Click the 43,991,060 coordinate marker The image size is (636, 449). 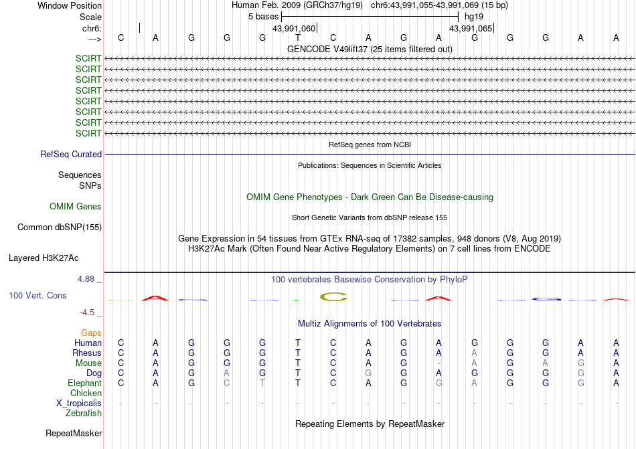pyautogui.click(x=294, y=28)
